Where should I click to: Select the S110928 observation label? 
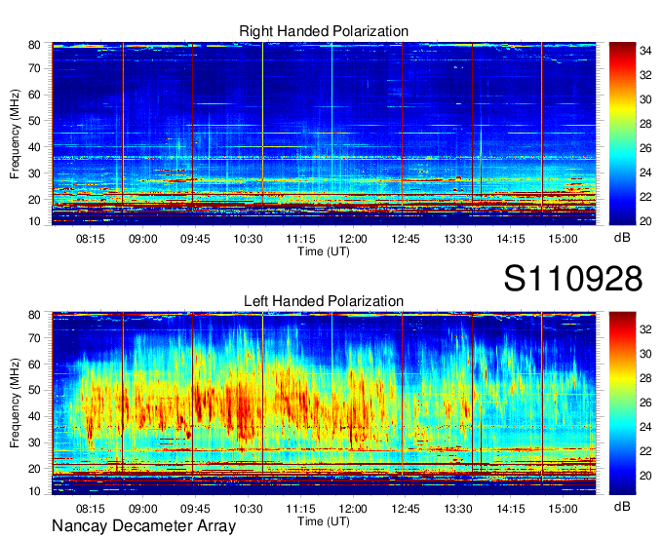point(573,279)
